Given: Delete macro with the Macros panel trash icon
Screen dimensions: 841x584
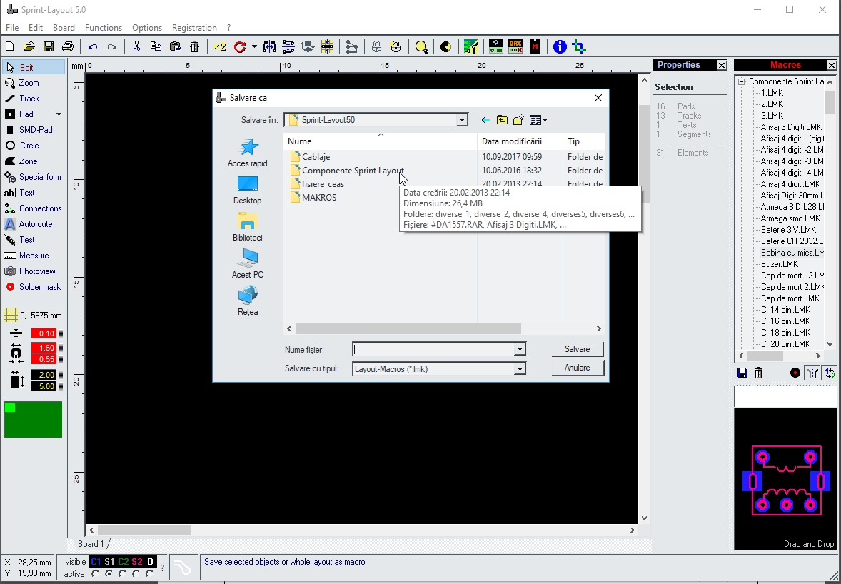Looking at the screenshot, I should tap(758, 373).
